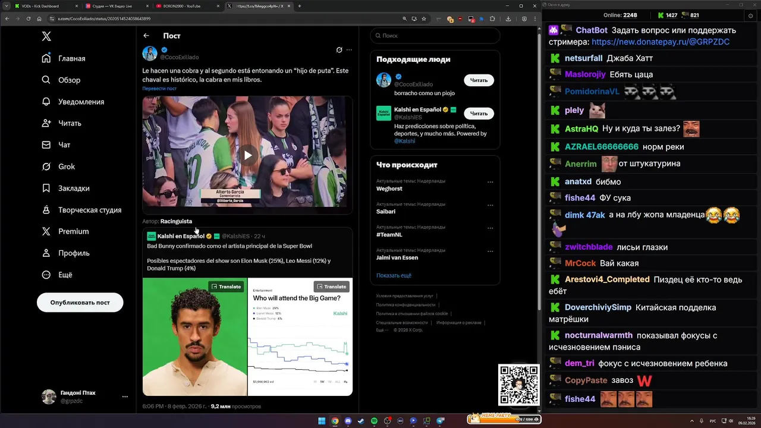The width and height of the screenshot is (761, 428).
Task: Play the video in the post
Action: [247, 155]
